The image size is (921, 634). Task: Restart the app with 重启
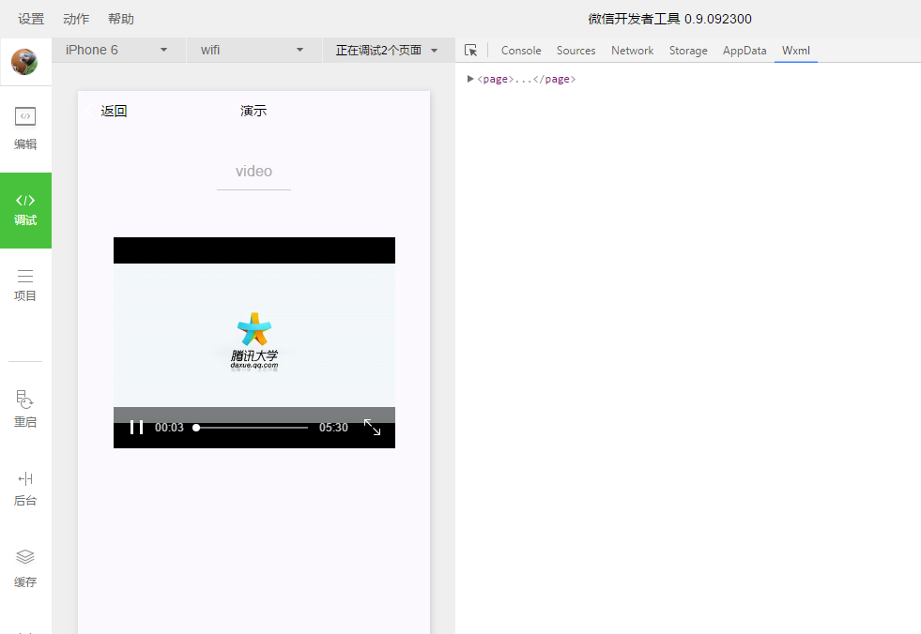click(25, 409)
